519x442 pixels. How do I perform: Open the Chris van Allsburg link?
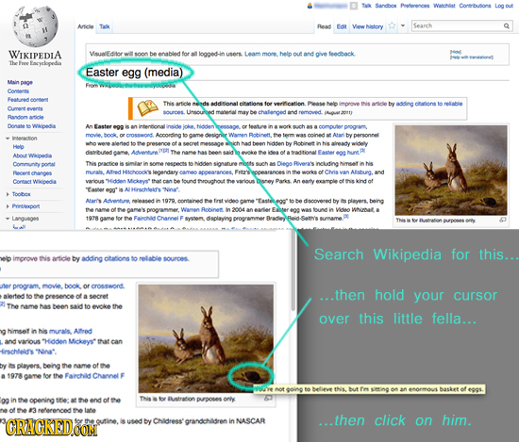point(349,172)
